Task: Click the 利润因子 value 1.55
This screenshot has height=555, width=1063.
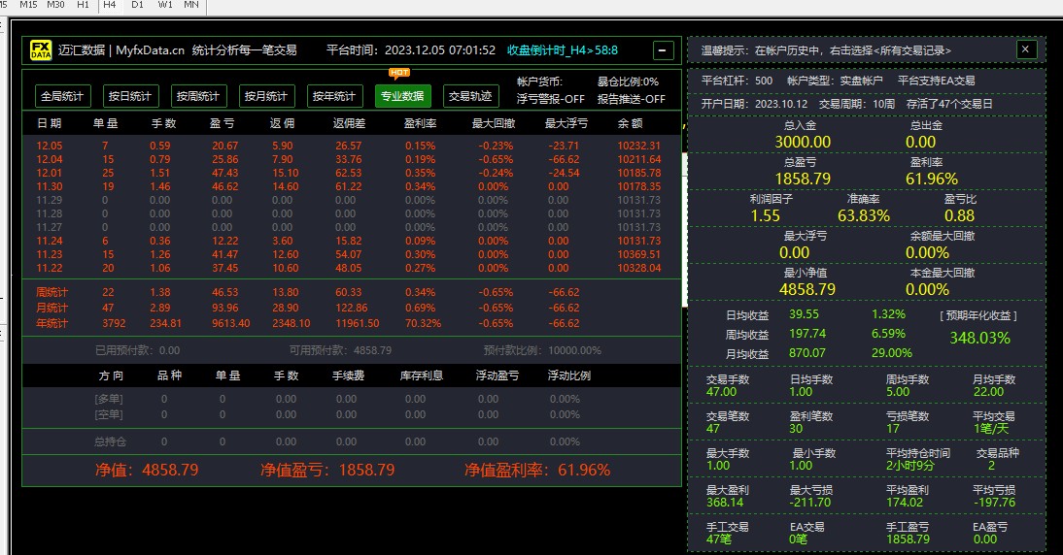Action: pos(766,216)
